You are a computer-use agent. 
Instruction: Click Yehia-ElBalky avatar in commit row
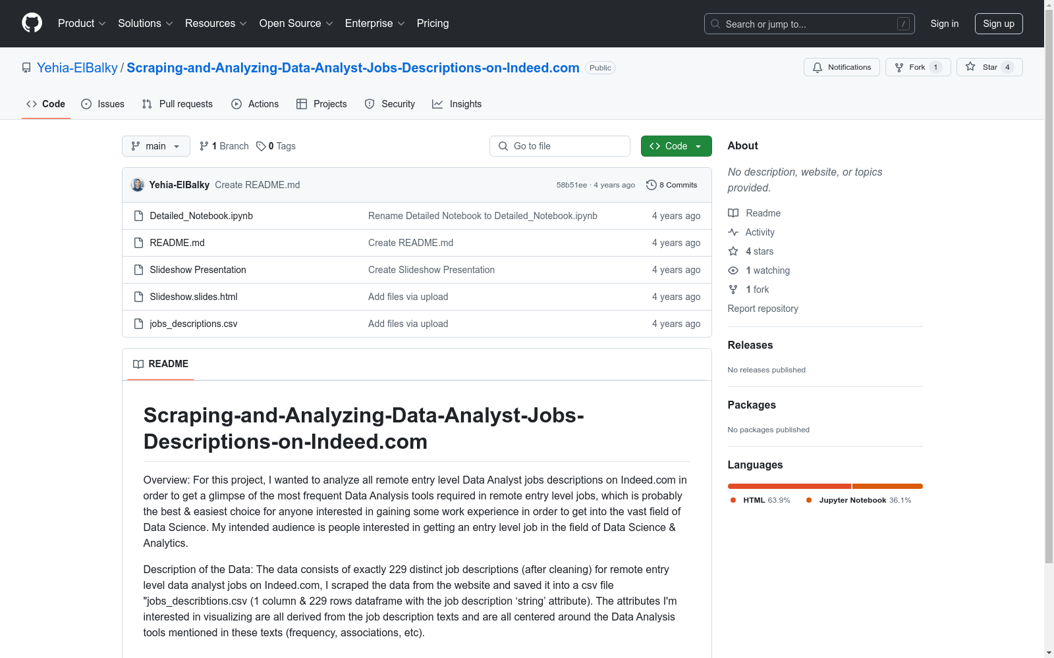click(x=138, y=185)
